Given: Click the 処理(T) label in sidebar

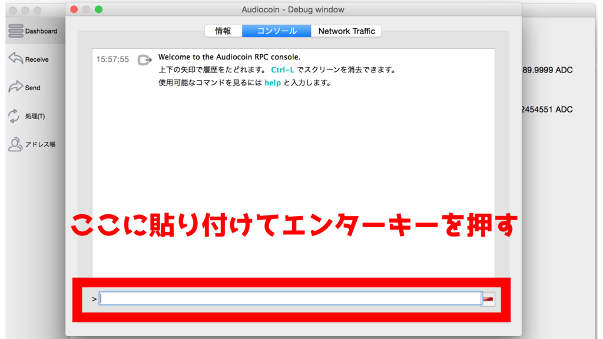Looking at the screenshot, I should coord(35,116).
